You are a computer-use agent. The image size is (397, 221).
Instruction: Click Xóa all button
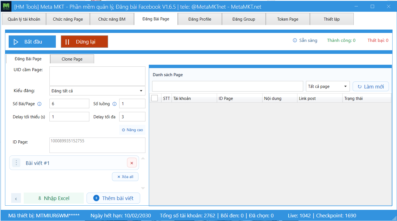[125, 177]
